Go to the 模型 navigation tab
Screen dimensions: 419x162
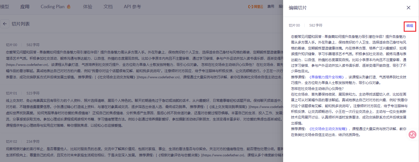click(x=5, y=7)
